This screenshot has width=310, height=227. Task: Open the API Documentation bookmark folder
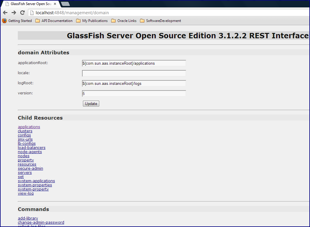click(x=54, y=21)
